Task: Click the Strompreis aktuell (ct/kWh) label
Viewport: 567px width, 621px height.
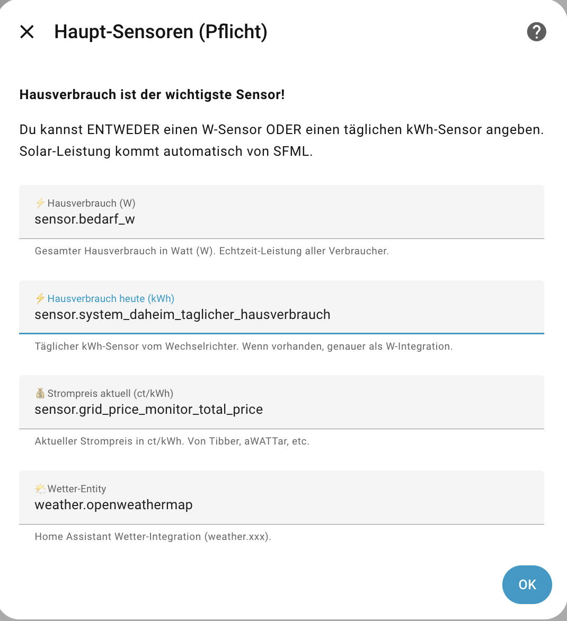Action: coord(110,393)
